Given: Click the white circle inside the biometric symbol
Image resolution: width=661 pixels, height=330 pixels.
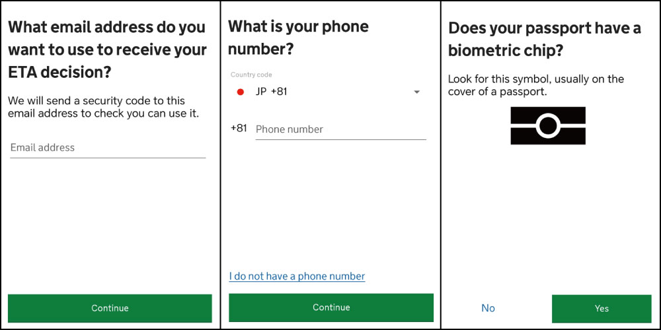Looking at the screenshot, I should (547, 125).
